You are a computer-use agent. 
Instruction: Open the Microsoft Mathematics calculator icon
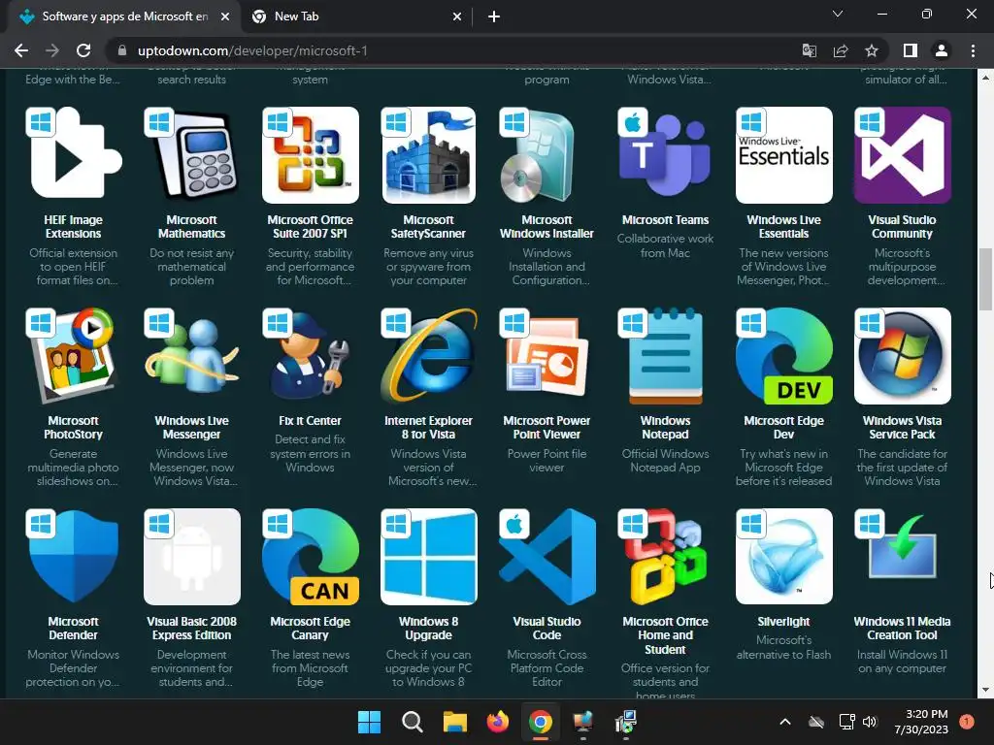click(x=192, y=155)
